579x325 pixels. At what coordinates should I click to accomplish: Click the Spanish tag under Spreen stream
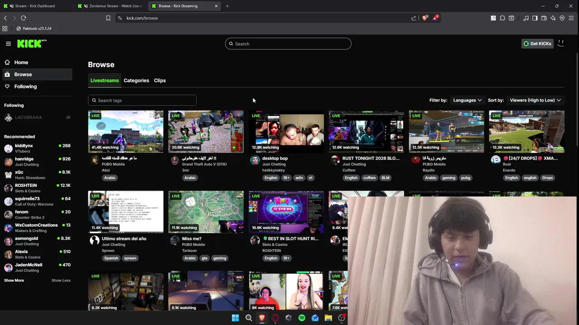coord(111,258)
